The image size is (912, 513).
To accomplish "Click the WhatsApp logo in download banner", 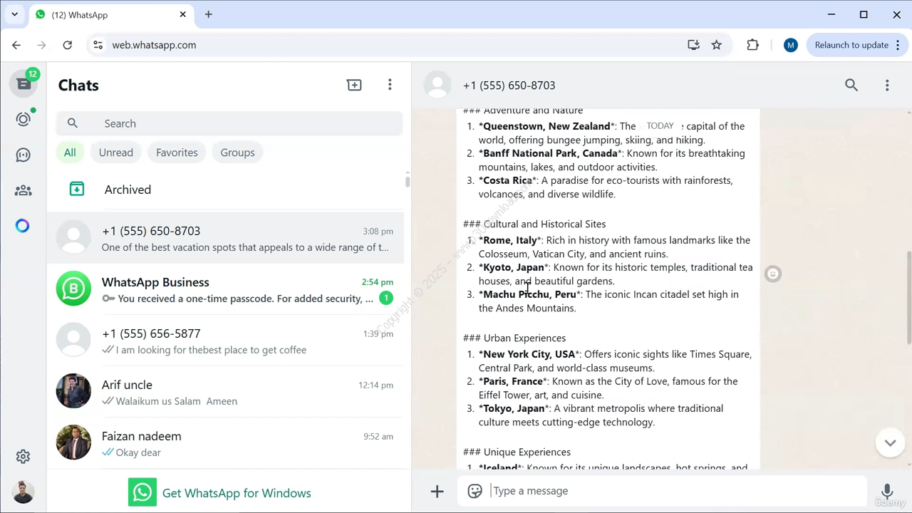I will coord(142,492).
